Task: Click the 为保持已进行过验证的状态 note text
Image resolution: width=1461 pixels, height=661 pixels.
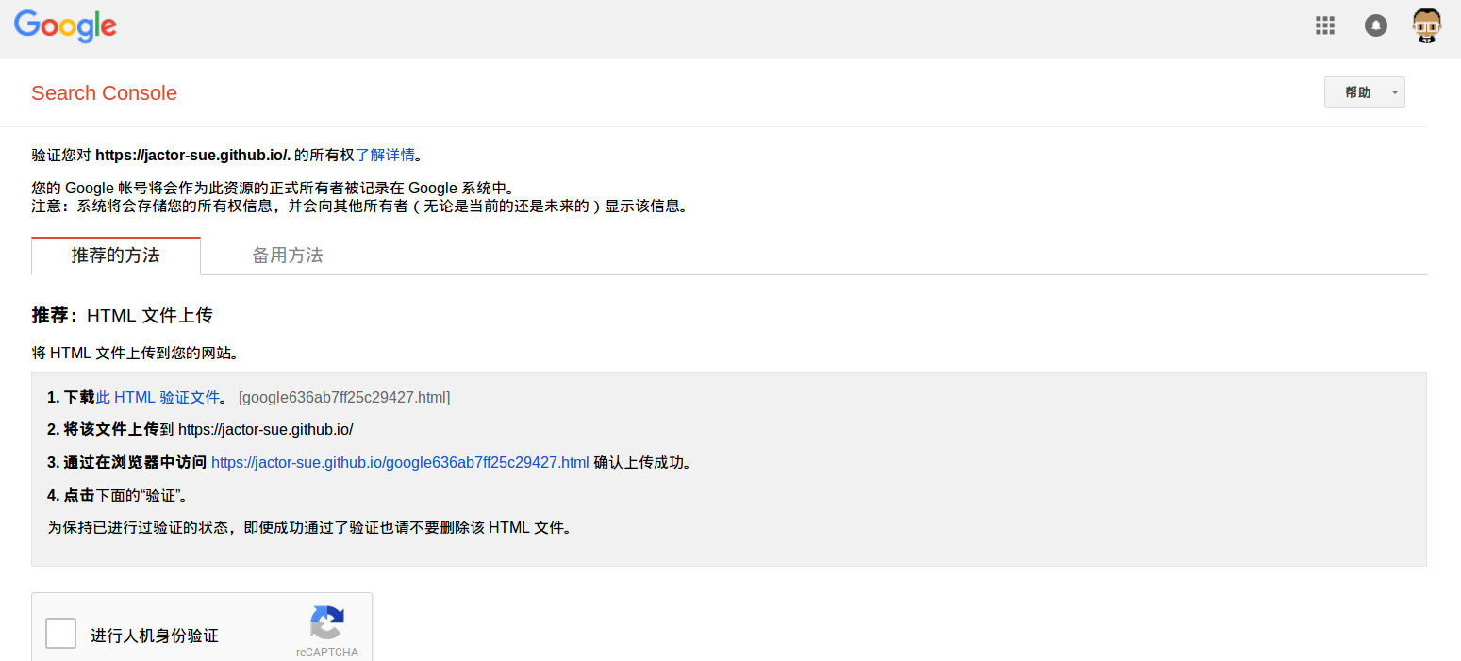Action: tap(309, 528)
